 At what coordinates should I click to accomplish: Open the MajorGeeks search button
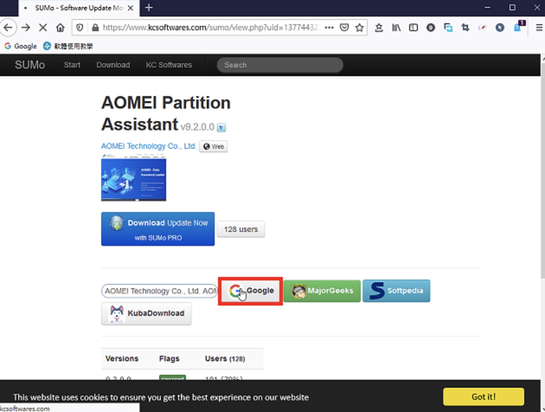click(x=322, y=291)
